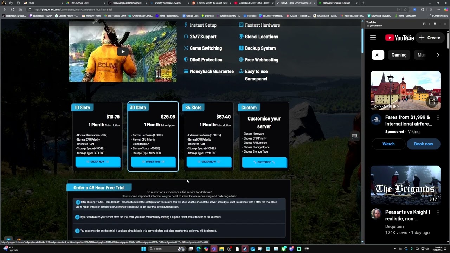The image size is (450, 253).
Task: Open Steam from the taskbar
Action: pyautogui.click(x=245, y=249)
